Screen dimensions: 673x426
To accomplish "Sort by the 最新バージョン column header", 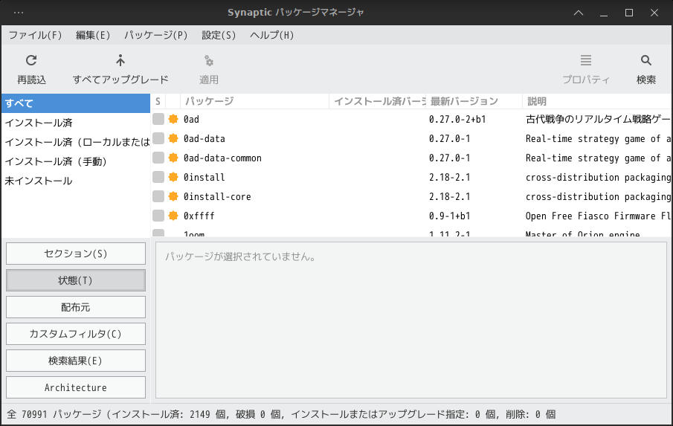I will 464,101.
